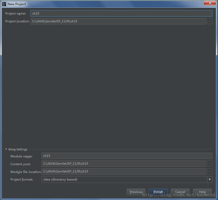Viewport: 218px width, 200px height.
Task: Close the New Project window
Action: [210, 3]
